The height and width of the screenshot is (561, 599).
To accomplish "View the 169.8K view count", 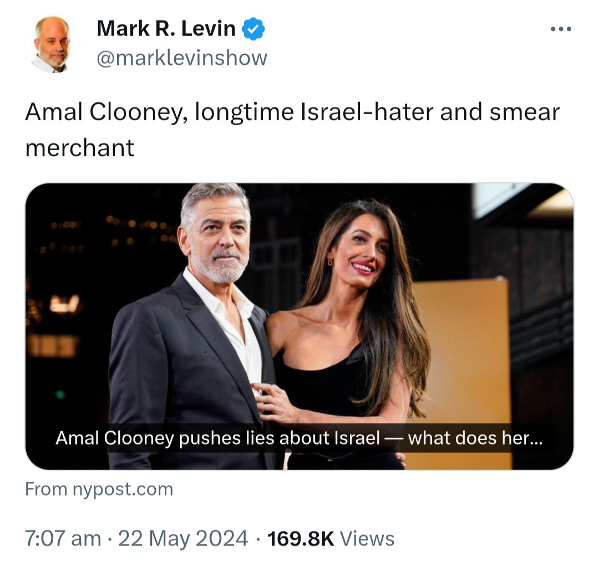I will coord(301,539).
